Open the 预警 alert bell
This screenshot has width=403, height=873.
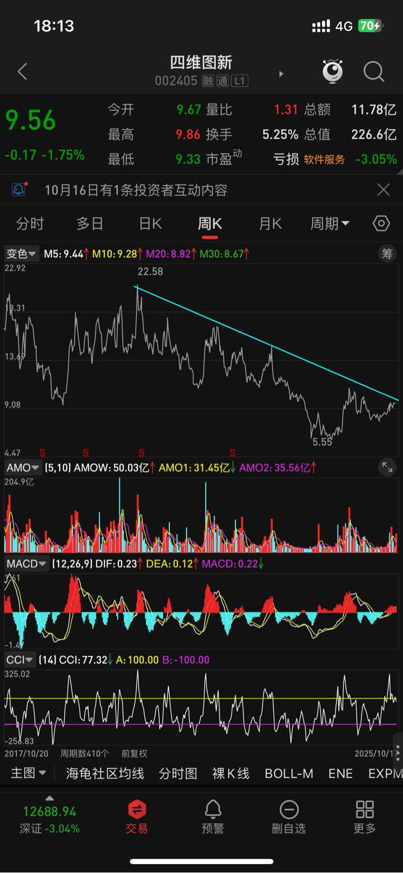[x=213, y=817]
